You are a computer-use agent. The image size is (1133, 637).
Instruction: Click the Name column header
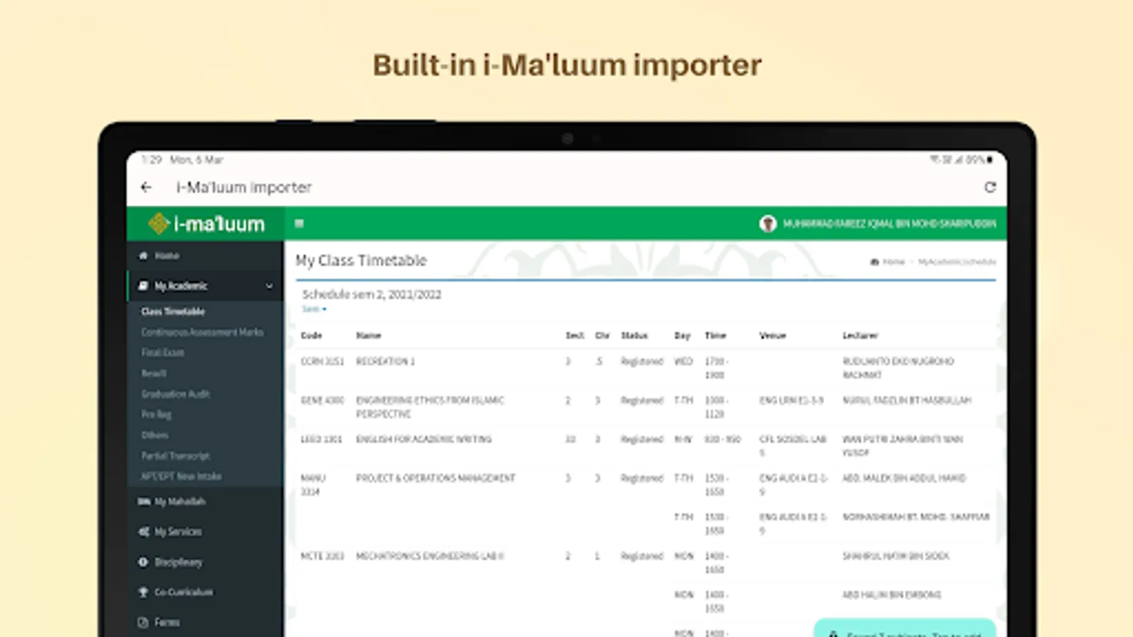click(x=368, y=335)
